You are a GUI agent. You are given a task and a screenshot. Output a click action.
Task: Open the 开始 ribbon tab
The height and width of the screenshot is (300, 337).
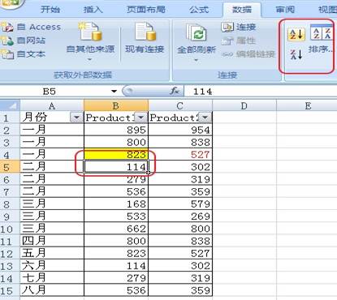(50, 10)
